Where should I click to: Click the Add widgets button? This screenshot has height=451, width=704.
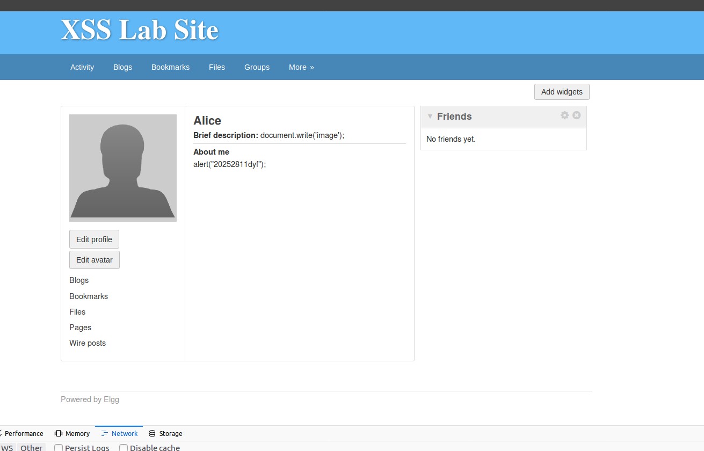click(x=562, y=92)
